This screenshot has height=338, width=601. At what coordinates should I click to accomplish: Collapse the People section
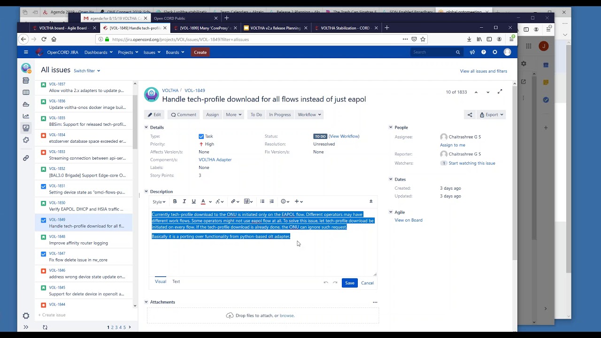(391, 127)
